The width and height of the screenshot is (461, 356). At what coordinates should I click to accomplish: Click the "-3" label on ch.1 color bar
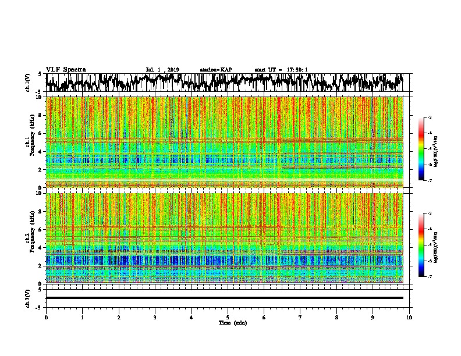(x=430, y=118)
